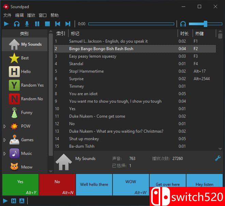The height and width of the screenshot is (206, 225).
Task: Skip to the next sound
Action: point(68,24)
